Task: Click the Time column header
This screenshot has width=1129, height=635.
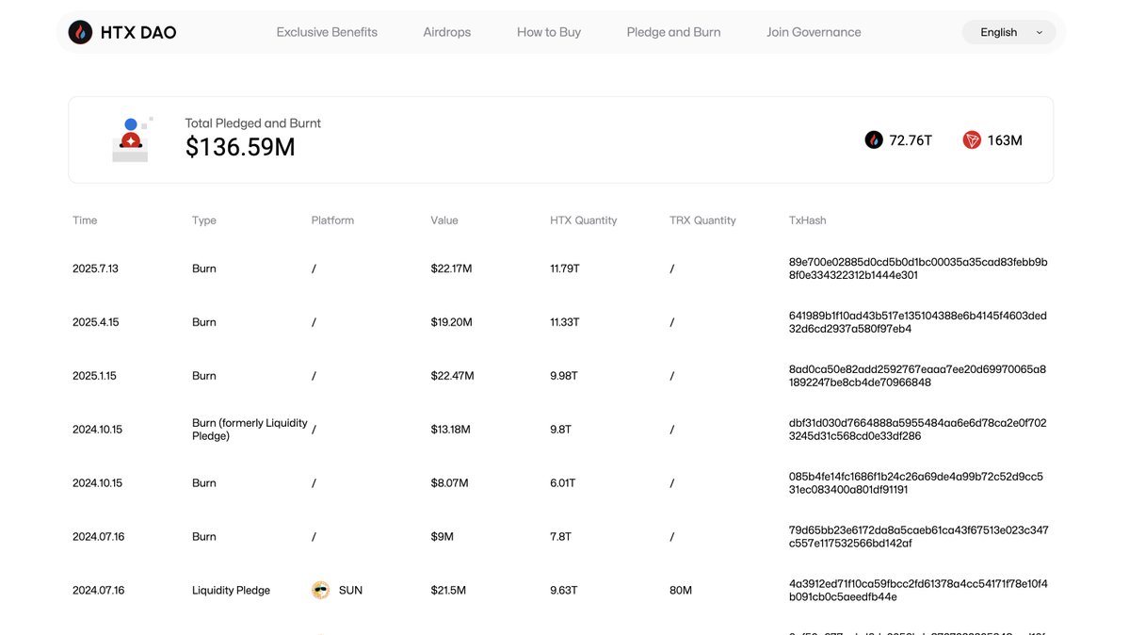Action: click(85, 220)
